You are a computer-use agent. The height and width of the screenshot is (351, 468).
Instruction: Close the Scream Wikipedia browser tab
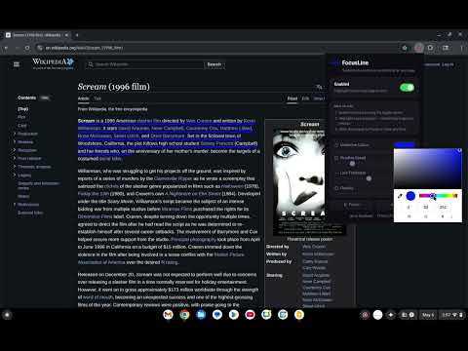[x=66, y=35]
